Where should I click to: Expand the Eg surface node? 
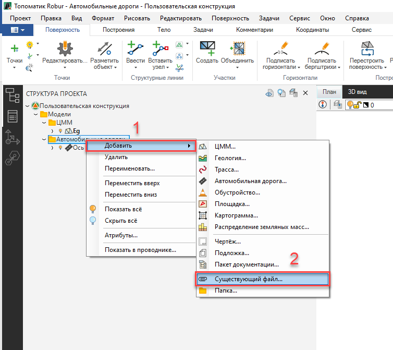click(x=52, y=131)
